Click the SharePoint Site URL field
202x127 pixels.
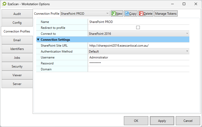click(138, 45)
